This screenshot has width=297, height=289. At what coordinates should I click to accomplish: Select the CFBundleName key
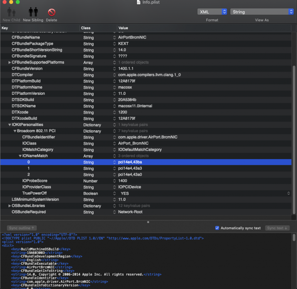[26, 37]
